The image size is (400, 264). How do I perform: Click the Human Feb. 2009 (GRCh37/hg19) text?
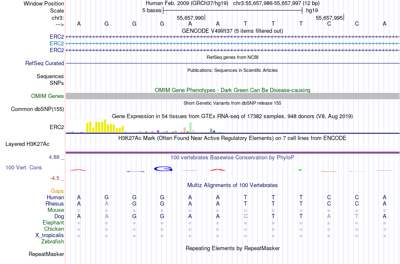pyautogui.click(x=187, y=3)
